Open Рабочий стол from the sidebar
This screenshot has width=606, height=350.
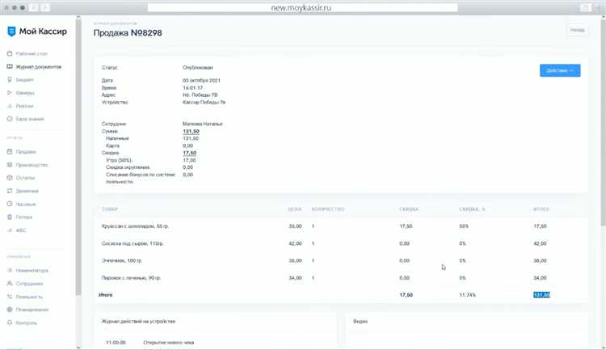[x=29, y=53]
